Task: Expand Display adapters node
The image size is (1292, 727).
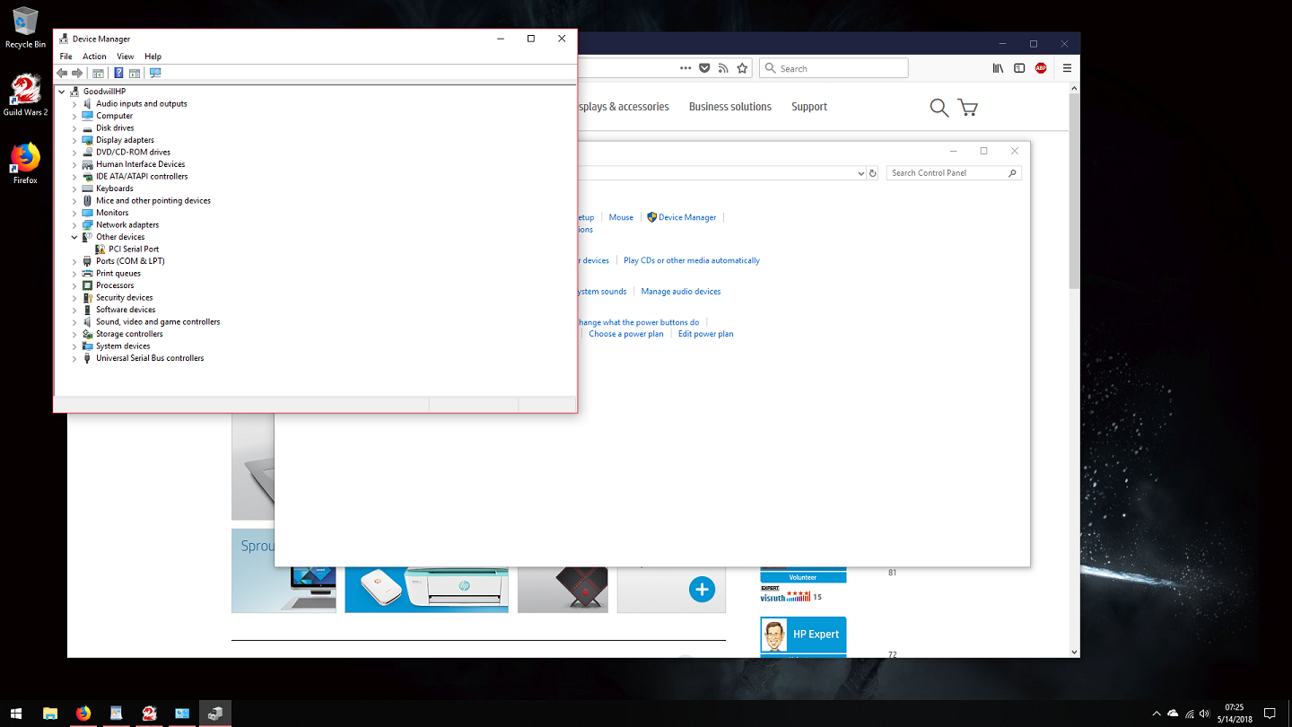Action: [x=74, y=140]
